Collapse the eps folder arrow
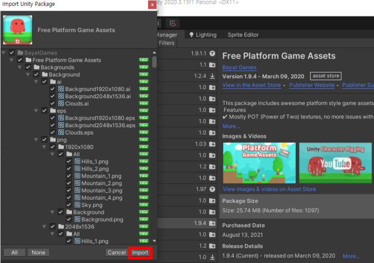Screen dimensions: 374x263 [36, 111]
